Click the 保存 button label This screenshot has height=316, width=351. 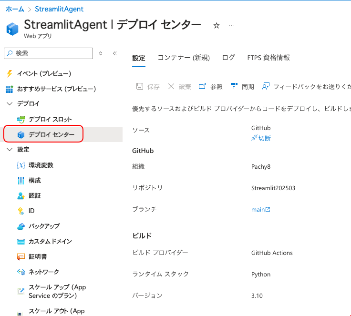click(x=154, y=87)
